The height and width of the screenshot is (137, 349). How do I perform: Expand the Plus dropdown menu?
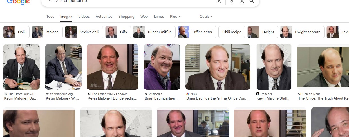tap(175, 17)
